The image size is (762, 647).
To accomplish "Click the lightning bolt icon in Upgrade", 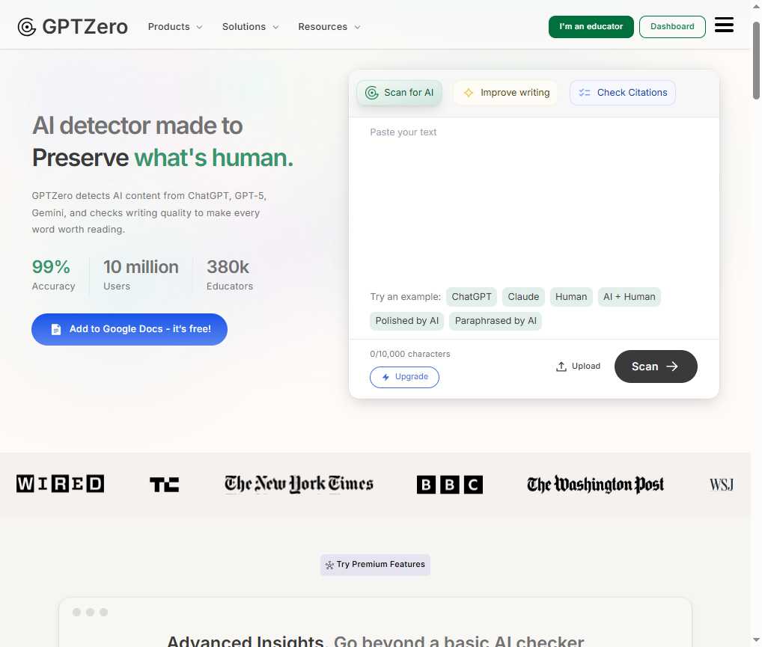I will click(384, 377).
